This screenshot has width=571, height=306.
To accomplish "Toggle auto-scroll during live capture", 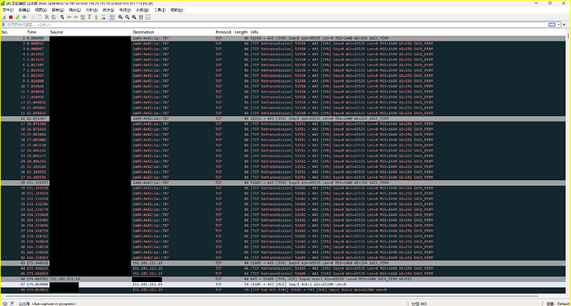I will tap(103, 17).
